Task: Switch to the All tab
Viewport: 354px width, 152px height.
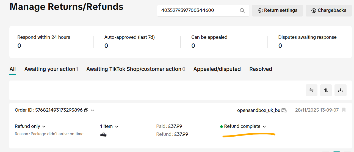Action: click(13, 69)
